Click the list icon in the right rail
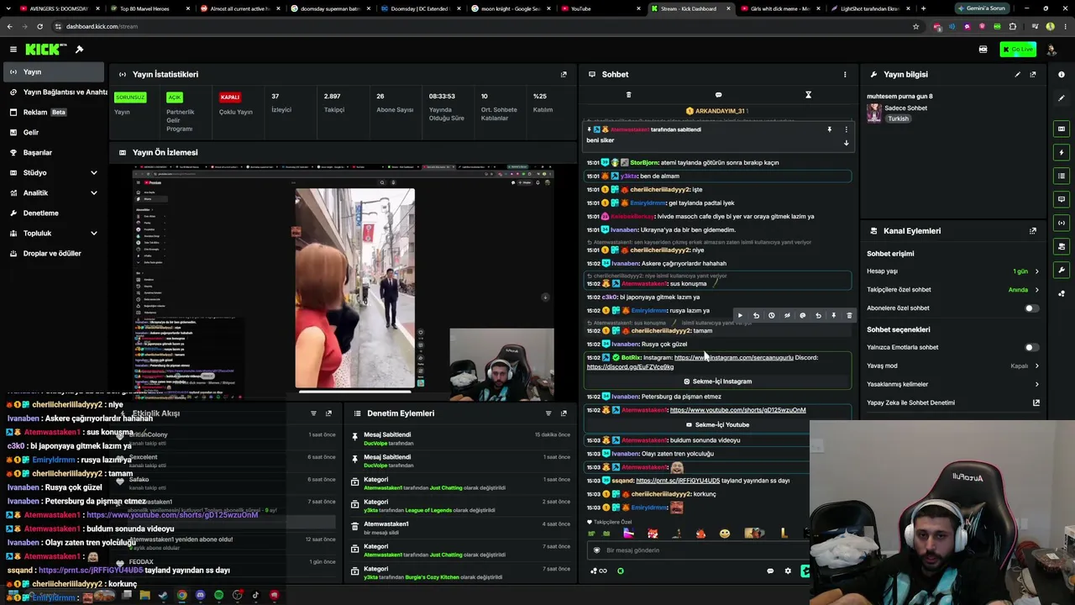The width and height of the screenshot is (1075, 605). 1062,176
